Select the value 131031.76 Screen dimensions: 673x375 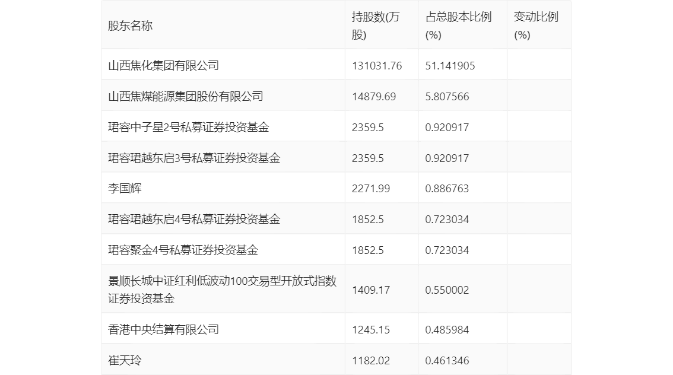[377, 66]
